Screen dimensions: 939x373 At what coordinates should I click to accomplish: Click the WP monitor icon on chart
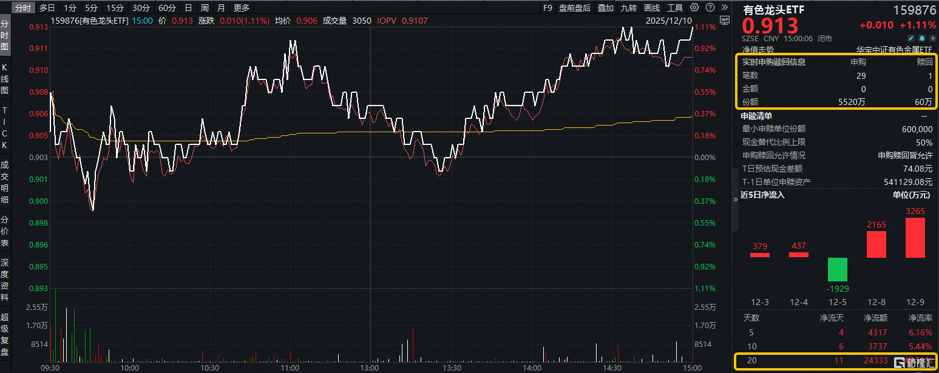click(724, 20)
